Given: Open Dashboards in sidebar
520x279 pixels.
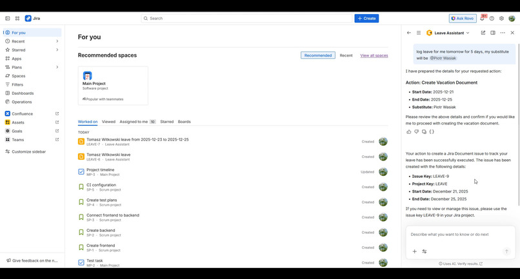Looking at the screenshot, I should click(x=32, y=93).
